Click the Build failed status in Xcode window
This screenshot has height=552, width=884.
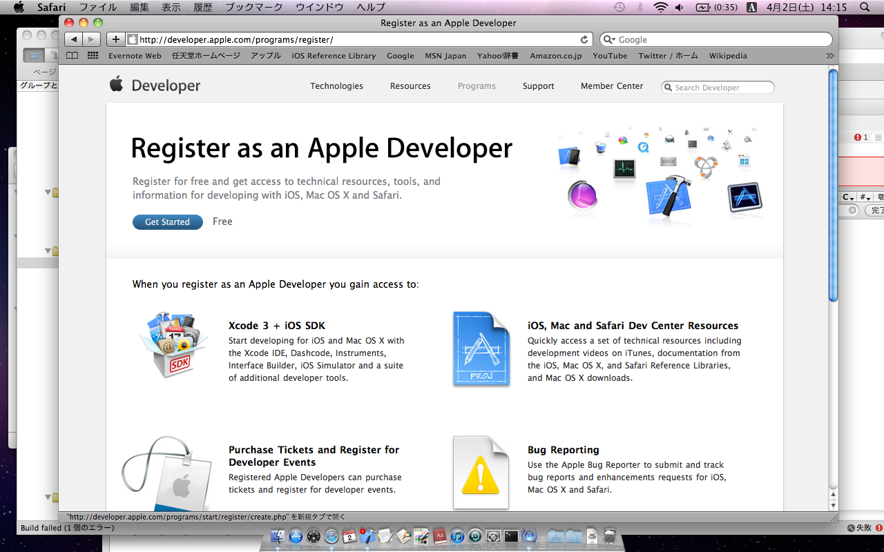click(x=68, y=528)
